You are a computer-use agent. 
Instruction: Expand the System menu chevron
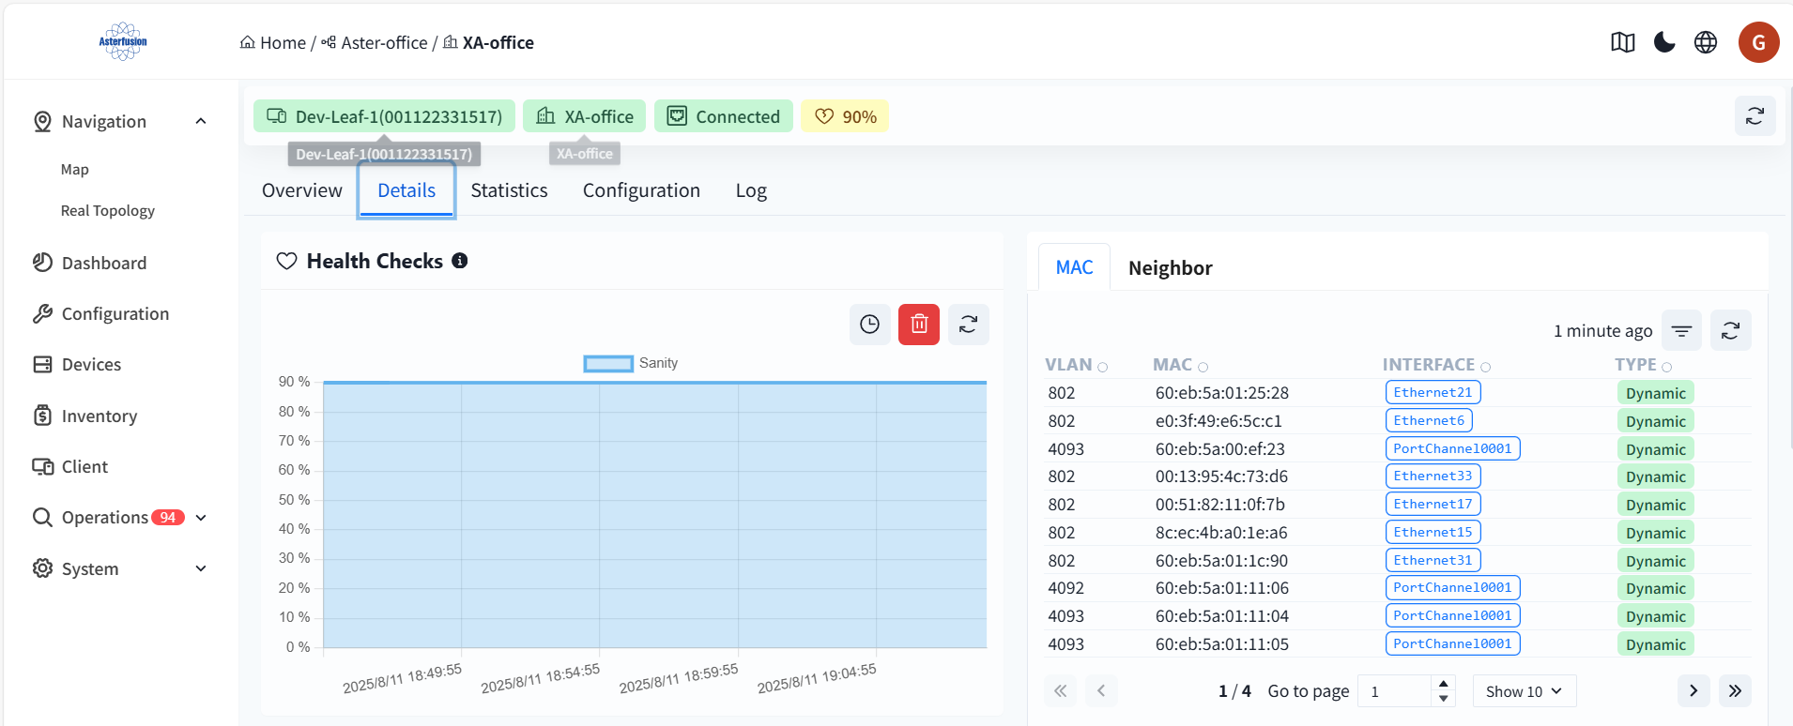pos(201,568)
